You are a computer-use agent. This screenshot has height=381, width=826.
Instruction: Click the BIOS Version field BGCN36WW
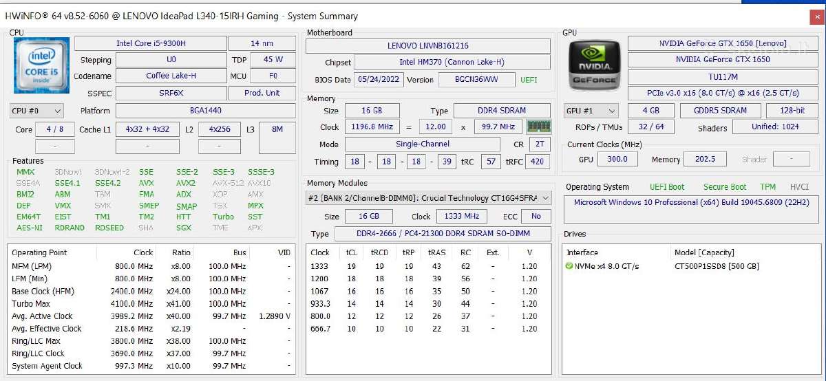tap(476, 80)
